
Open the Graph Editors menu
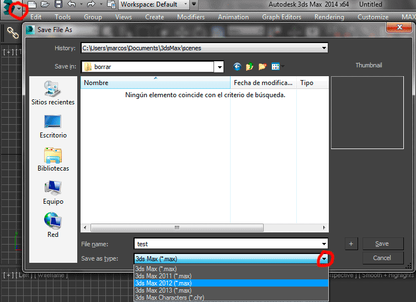tap(281, 17)
